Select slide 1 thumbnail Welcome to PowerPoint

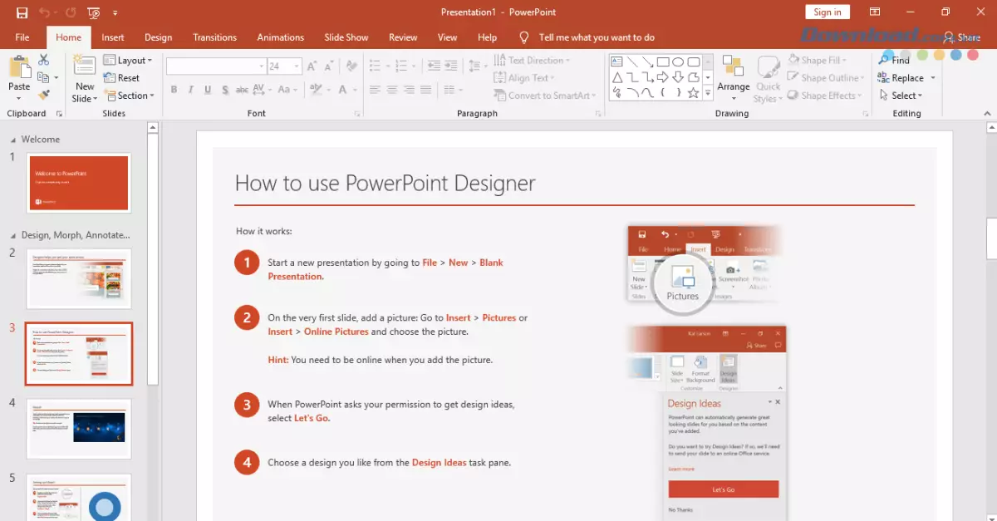[x=78, y=182]
